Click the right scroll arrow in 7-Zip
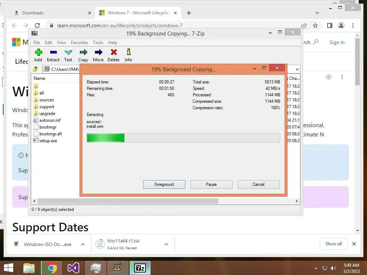This screenshot has width=367, height=275. [296, 201]
